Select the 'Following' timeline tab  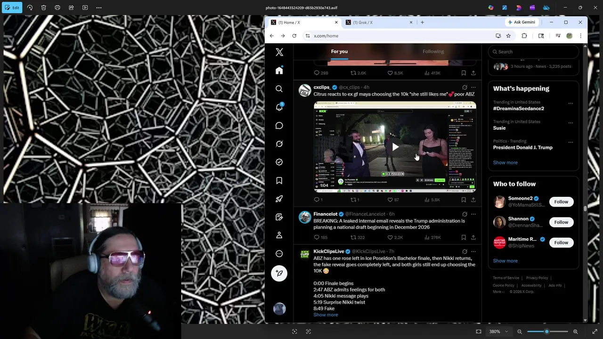click(433, 51)
